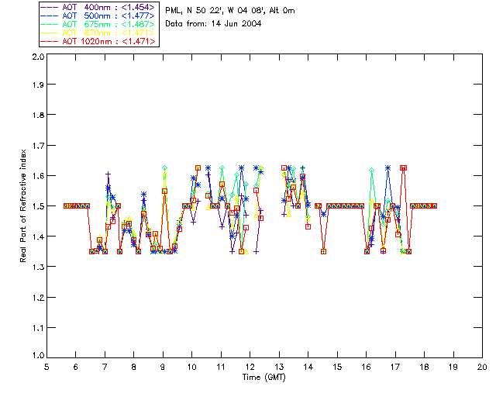The image size is (496, 397).
Task: Click the 7 x-axis tick label
Action: pyautogui.click(x=105, y=367)
